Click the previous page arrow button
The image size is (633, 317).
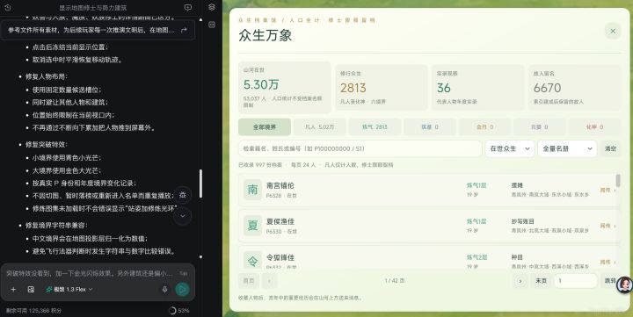pyautogui.click(x=270, y=281)
